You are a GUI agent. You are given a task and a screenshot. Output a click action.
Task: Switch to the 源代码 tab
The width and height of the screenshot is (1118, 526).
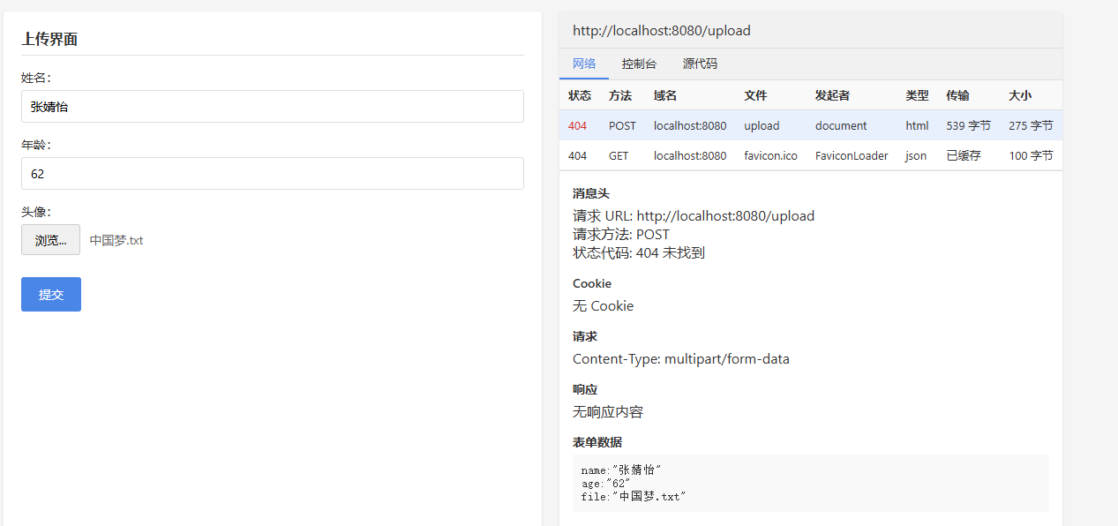pyautogui.click(x=700, y=64)
